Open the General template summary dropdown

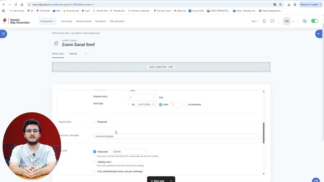pyautogui.click(x=177, y=136)
